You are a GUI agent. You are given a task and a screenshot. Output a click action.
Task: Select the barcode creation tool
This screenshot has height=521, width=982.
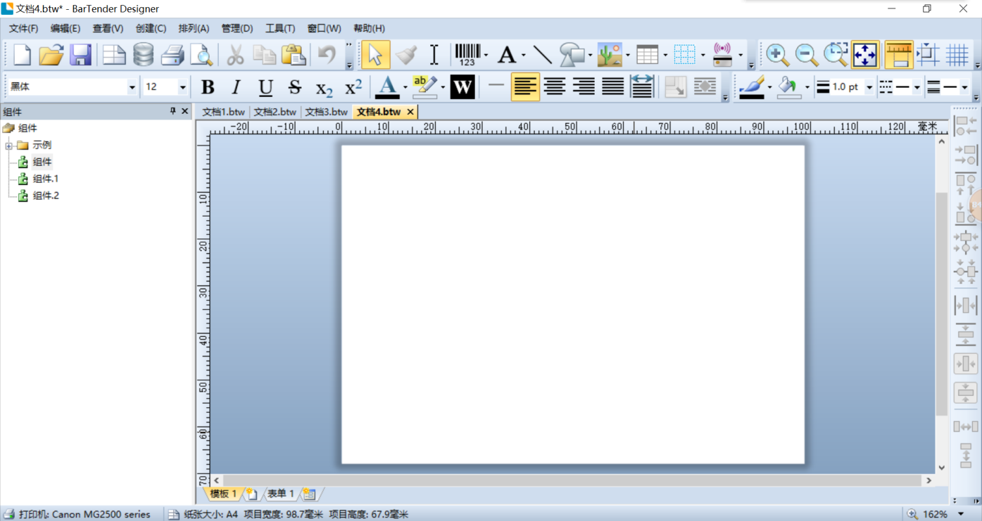(467, 55)
